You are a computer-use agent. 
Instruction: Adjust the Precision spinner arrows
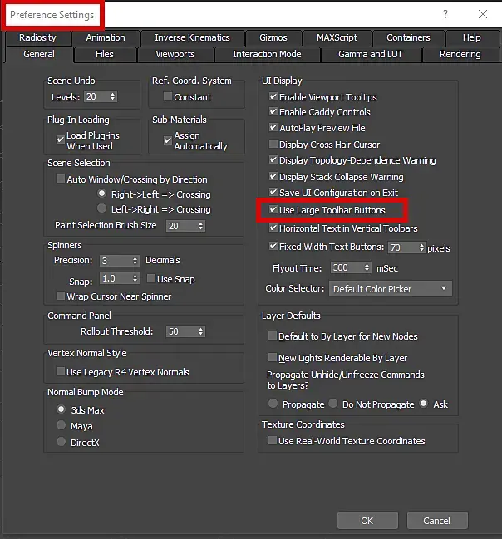[x=135, y=261]
